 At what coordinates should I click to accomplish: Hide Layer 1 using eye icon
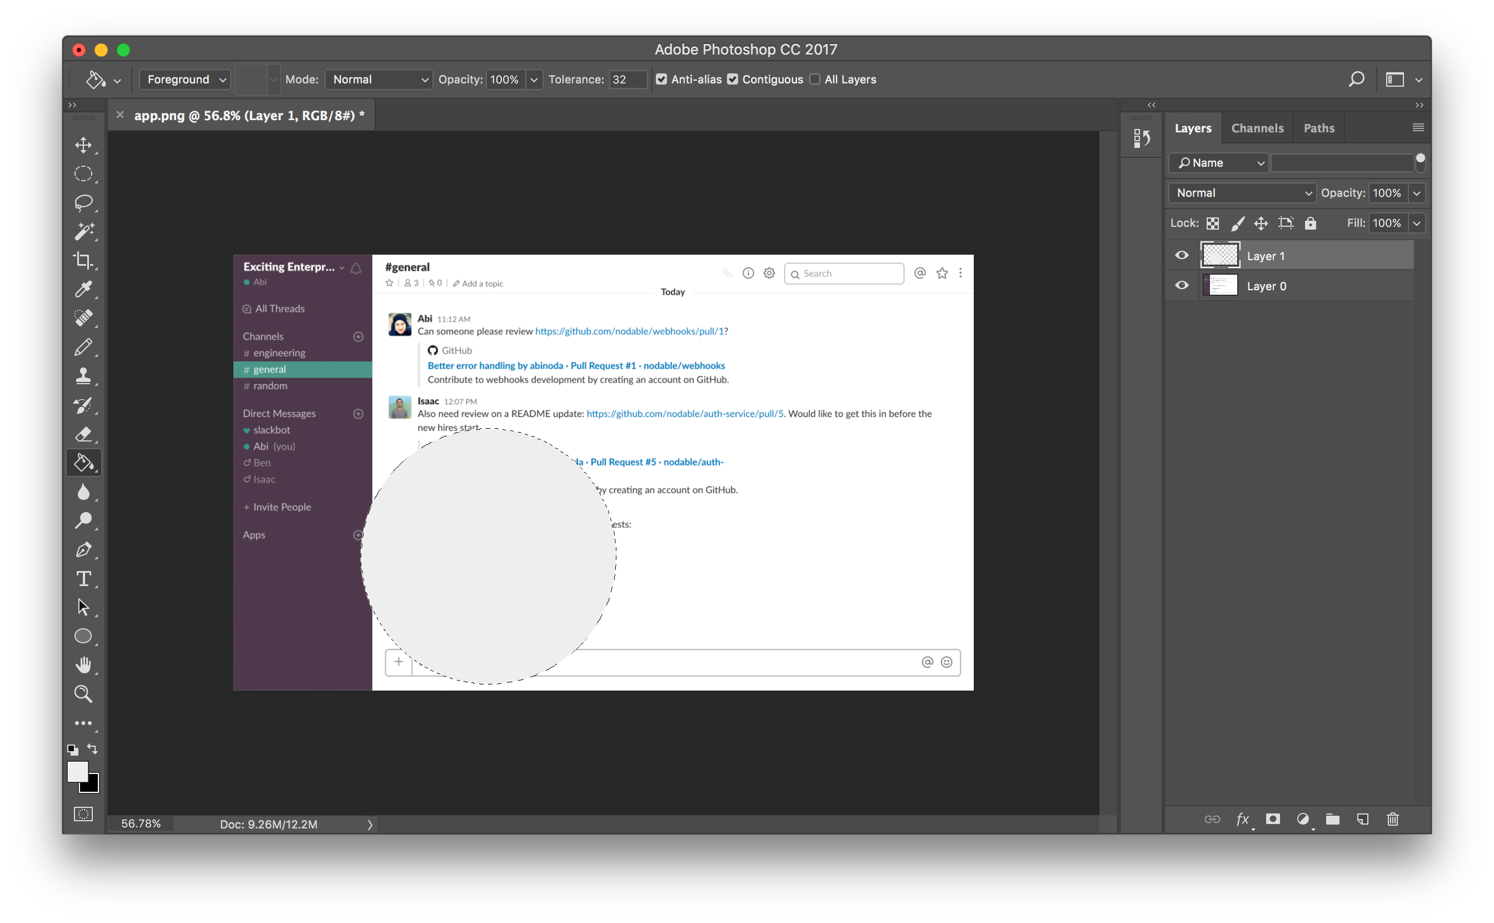[x=1182, y=255]
